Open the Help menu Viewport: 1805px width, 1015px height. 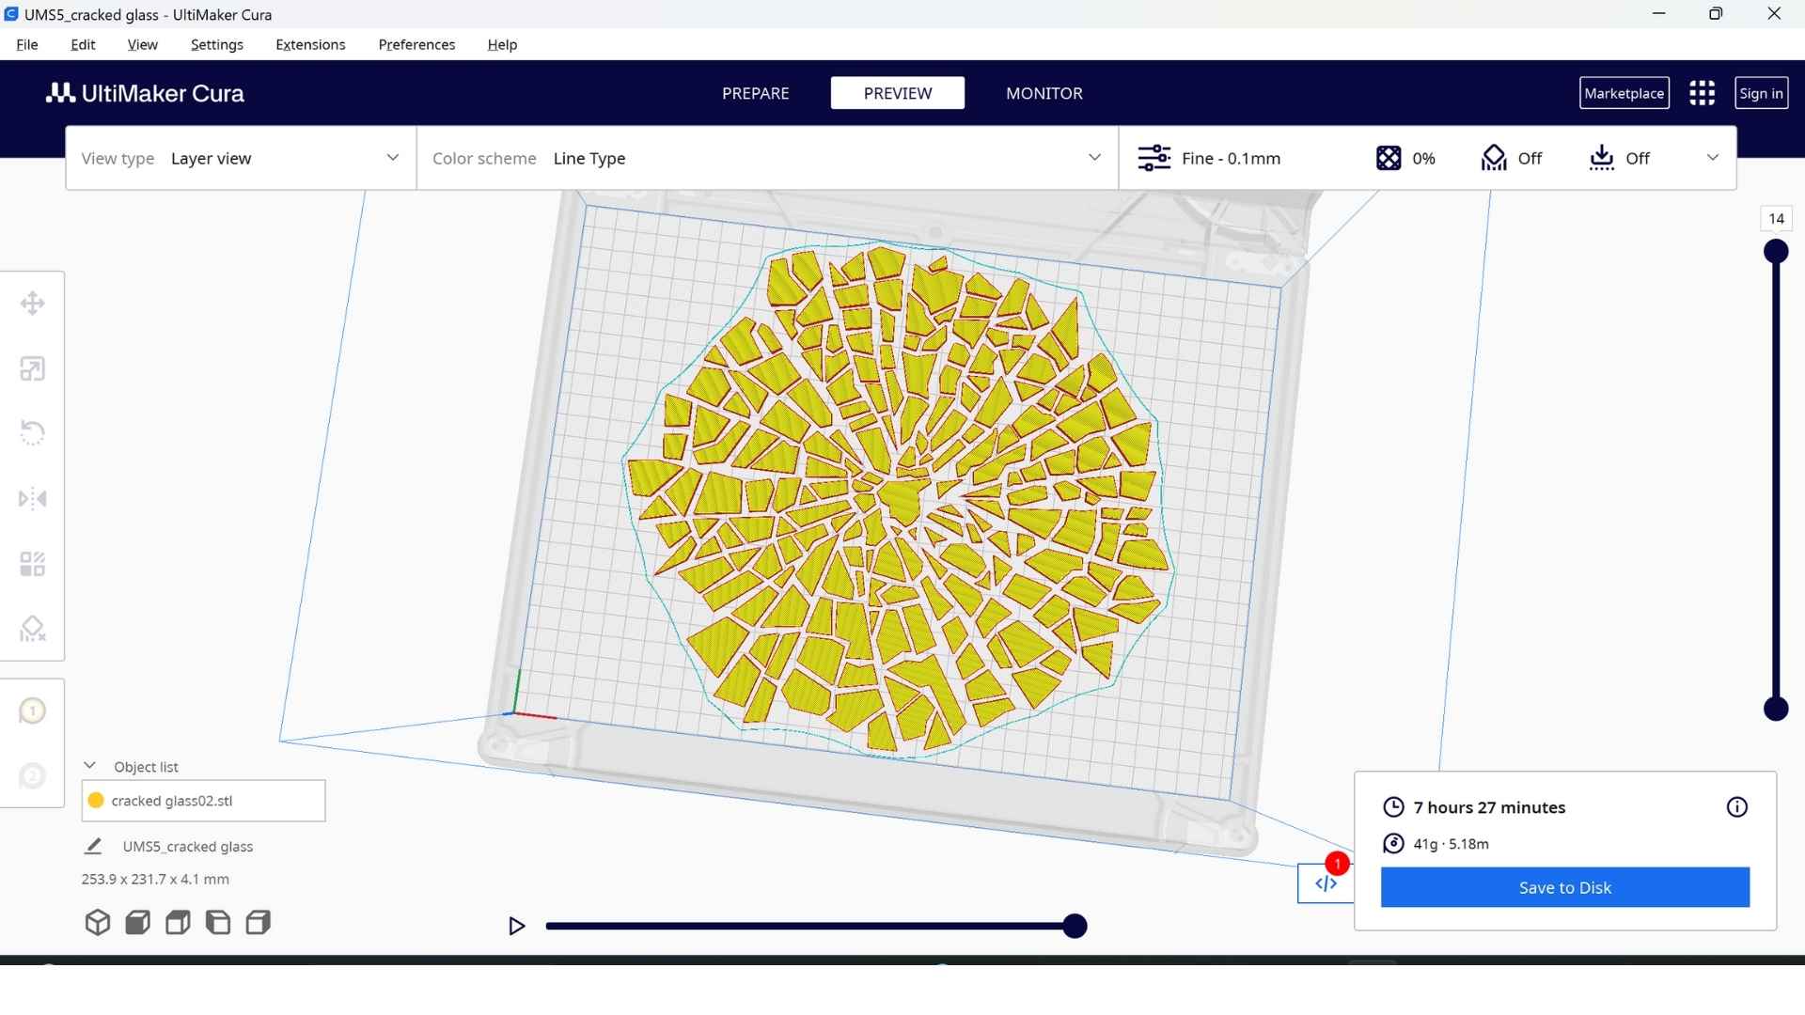[x=502, y=44]
